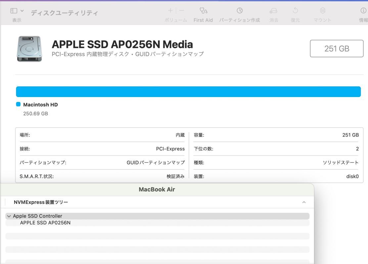Click the blue Macintosh HD legend swatch
368x264 pixels.
[x=18, y=104]
